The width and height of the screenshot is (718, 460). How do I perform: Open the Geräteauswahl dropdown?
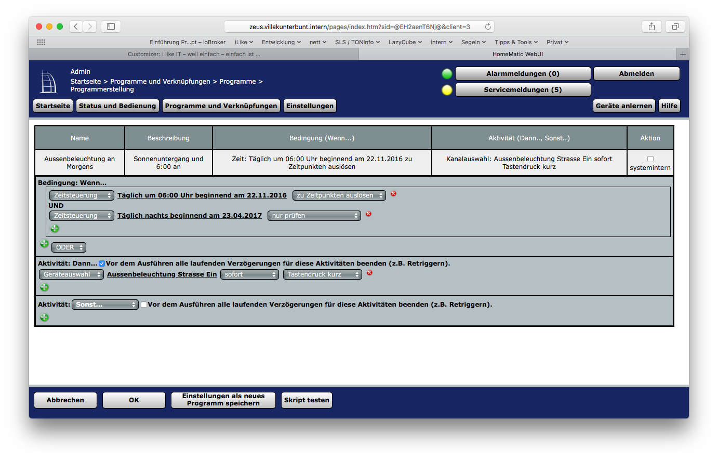(x=71, y=274)
